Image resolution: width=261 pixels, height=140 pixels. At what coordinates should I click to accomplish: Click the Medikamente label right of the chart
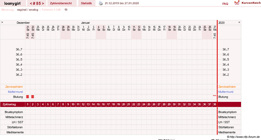(x=227, y=132)
